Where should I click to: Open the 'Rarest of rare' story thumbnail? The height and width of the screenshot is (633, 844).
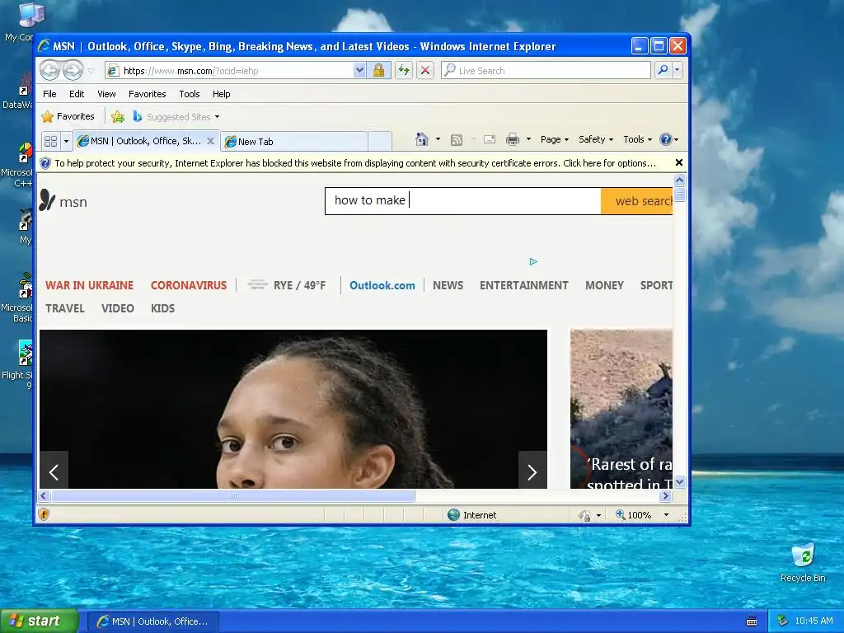(x=621, y=409)
